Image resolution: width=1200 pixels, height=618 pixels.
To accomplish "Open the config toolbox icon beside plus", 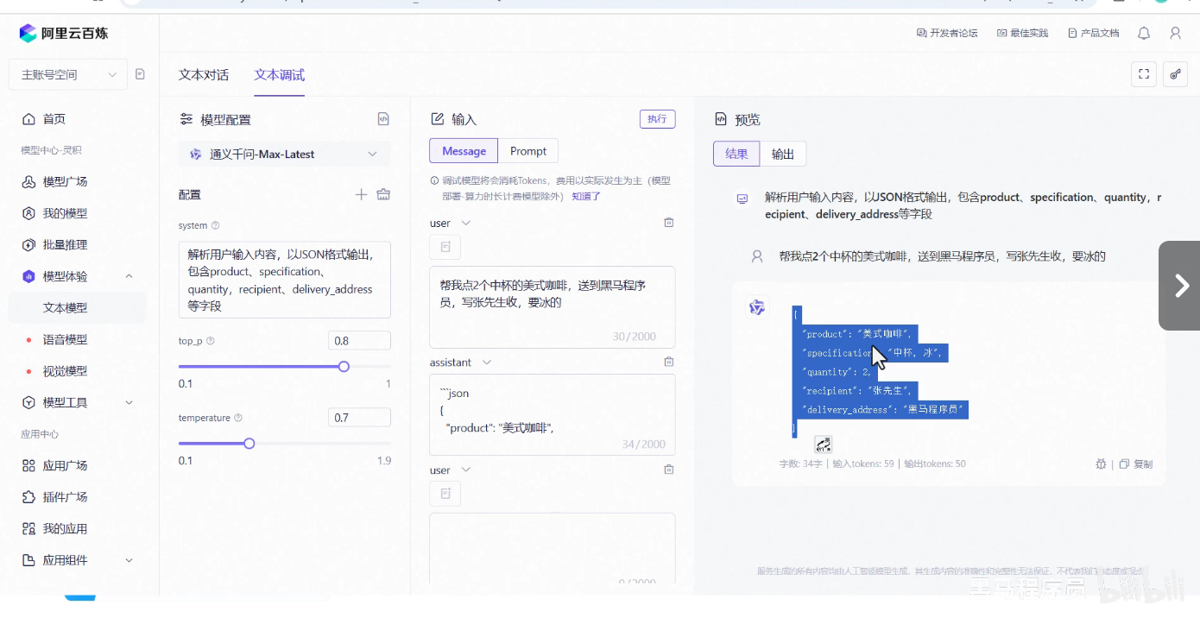I will 383,194.
